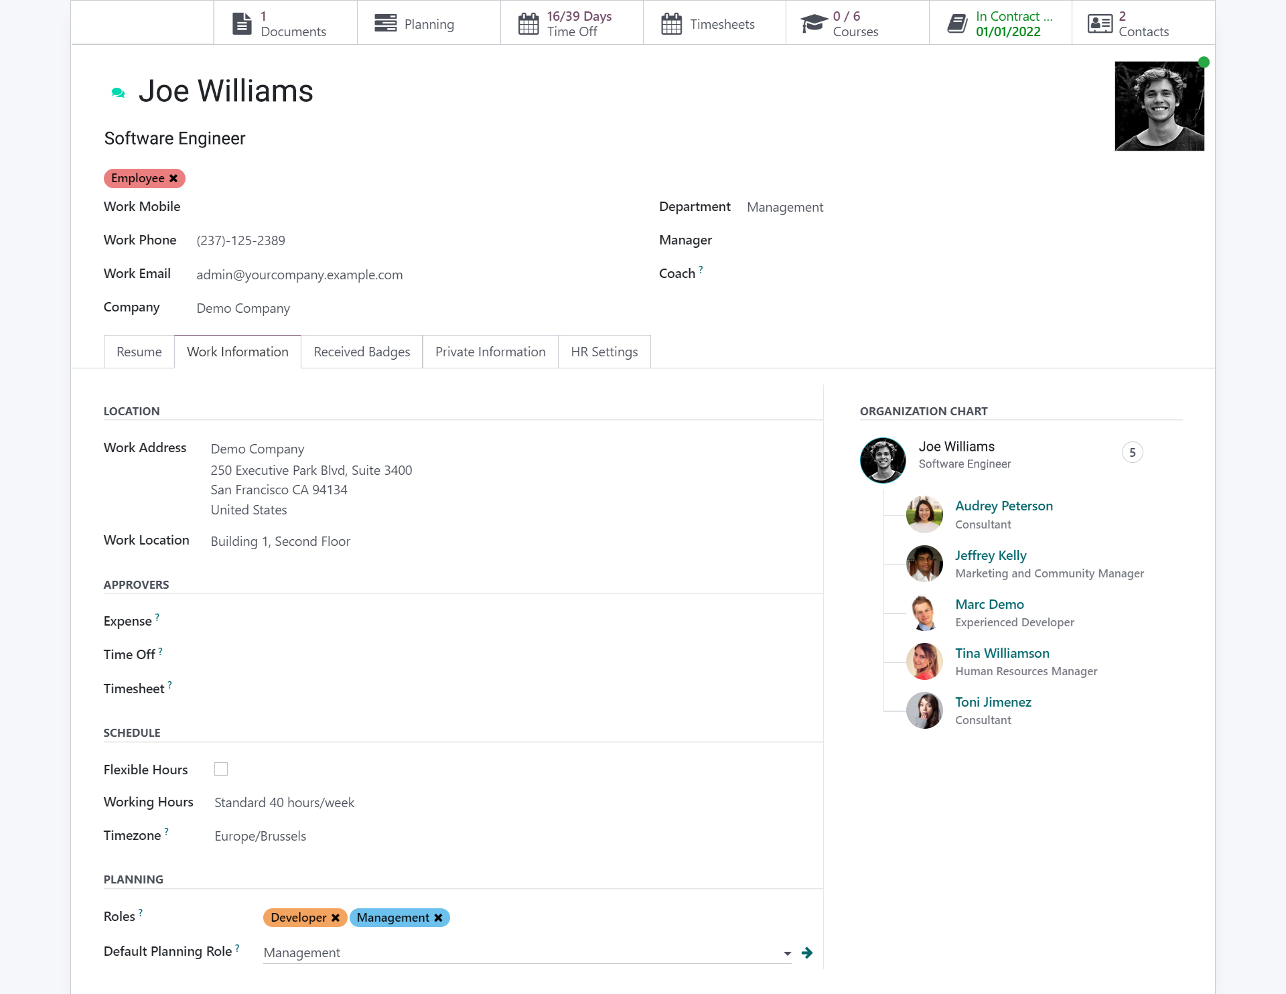Open the Time Off calendar icon
Screen dimensions: 1286x994
[528, 22]
